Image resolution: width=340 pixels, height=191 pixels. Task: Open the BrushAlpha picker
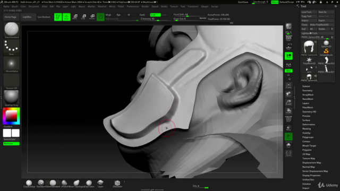(11, 64)
